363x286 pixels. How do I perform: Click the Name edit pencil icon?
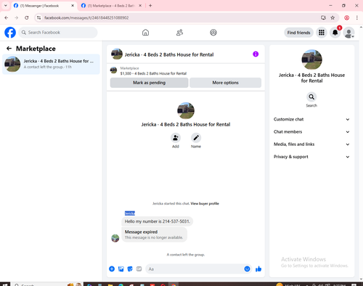(196, 138)
